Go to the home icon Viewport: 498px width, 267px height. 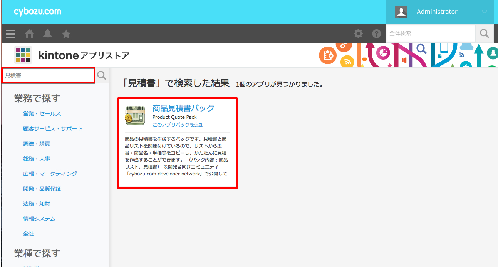(29, 34)
